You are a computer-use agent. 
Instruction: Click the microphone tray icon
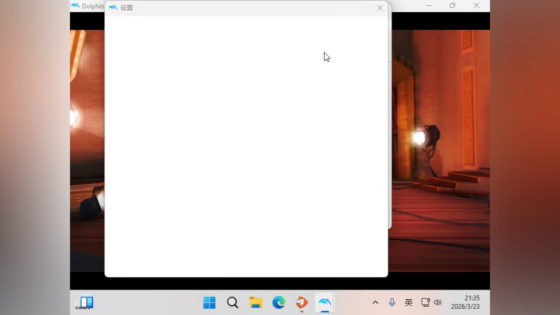pyautogui.click(x=392, y=302)
